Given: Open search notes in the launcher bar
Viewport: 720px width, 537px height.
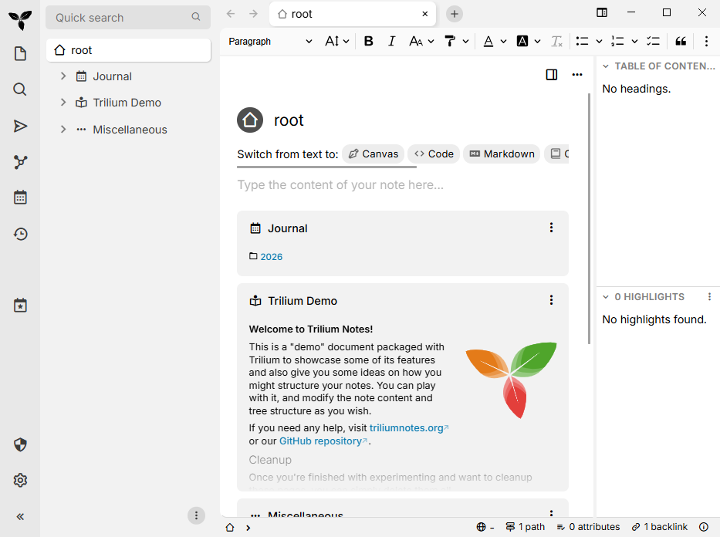Looking at the screenshot, I should click(20, 89).
